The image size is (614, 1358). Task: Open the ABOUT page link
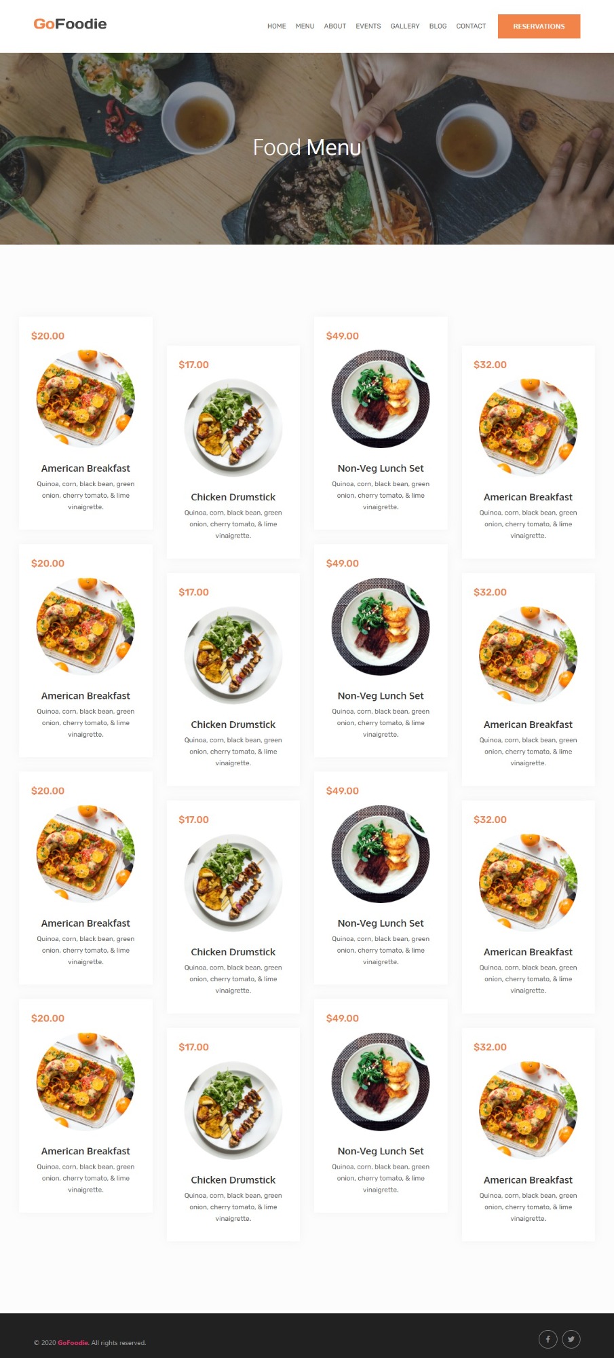(x=335, y=26)
